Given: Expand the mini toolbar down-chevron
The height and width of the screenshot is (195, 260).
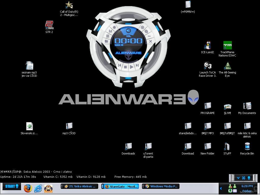Looking at the screenshot, I should (x=238, y=178).
